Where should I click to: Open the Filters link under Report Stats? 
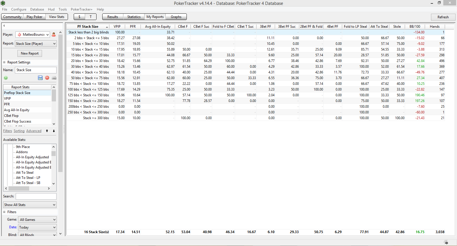pyautogui.click(x=8, y=131)
